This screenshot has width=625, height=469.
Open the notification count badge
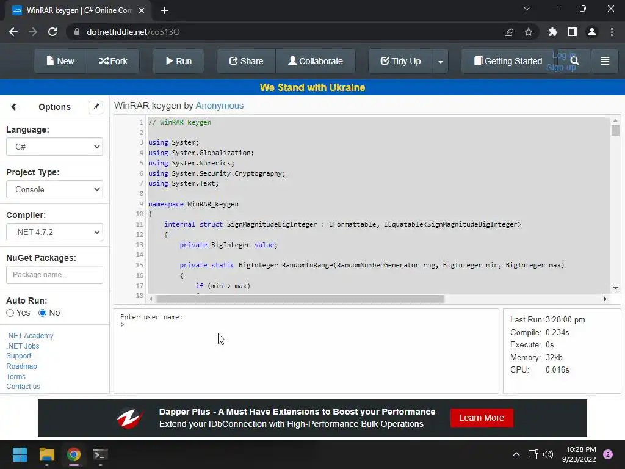click(x=608, y=454)
